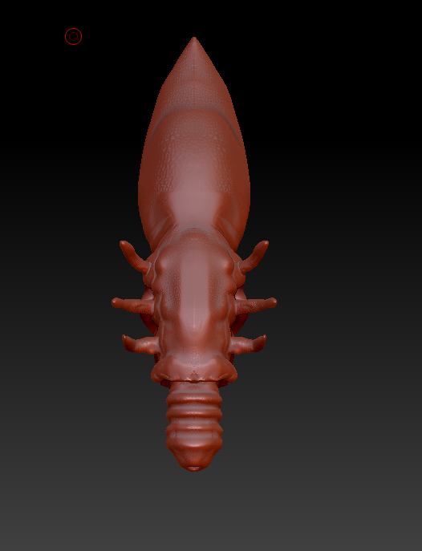Click the red circular brush cursor

[74, 37]
